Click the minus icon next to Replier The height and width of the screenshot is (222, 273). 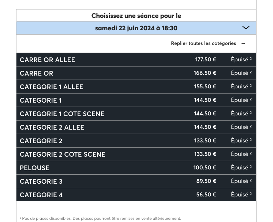[x=243, y=43]
